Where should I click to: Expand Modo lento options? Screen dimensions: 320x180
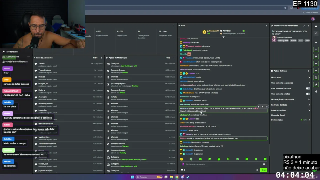[x=309, y=77]
